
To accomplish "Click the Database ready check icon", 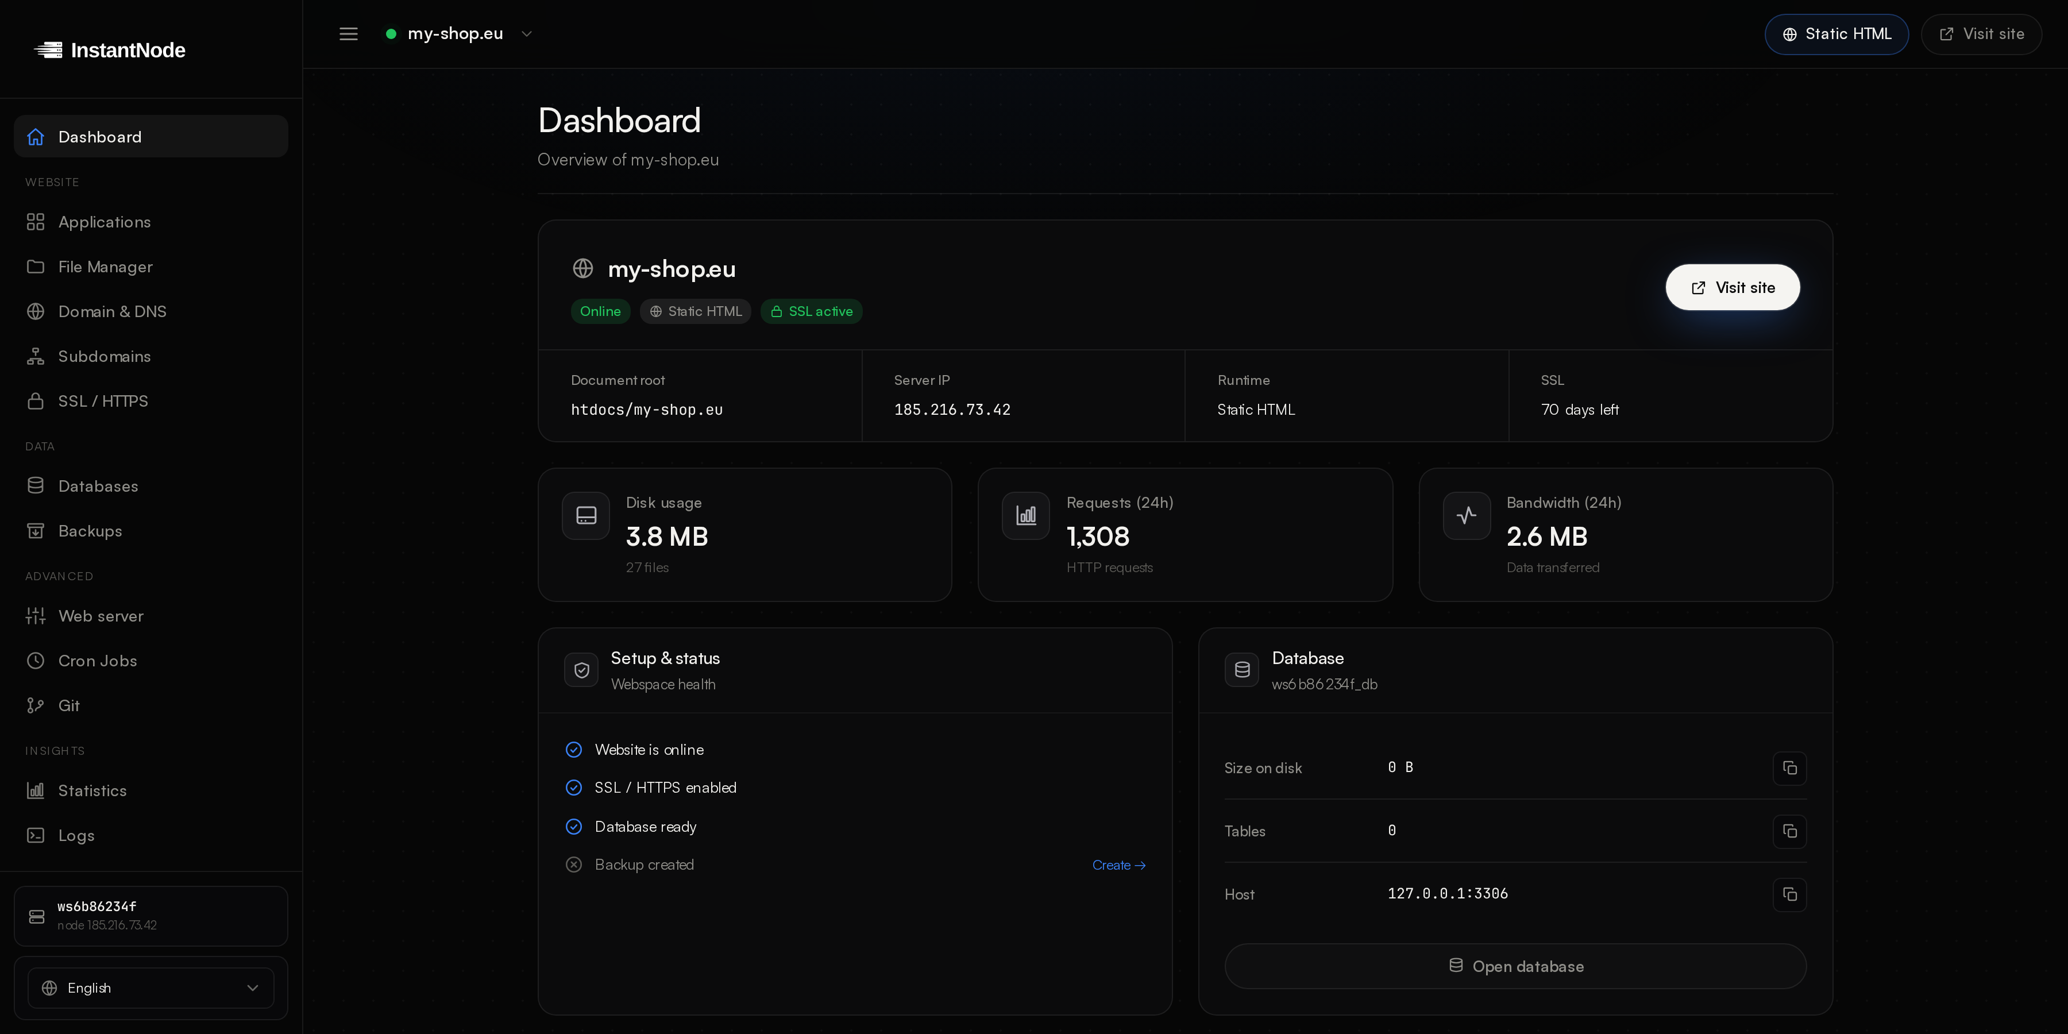I will 574,827.
